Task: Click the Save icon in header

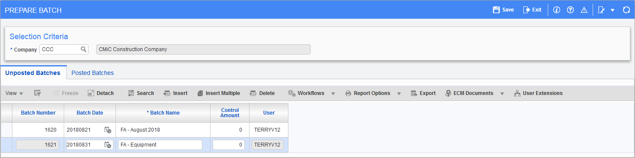Action: click(496, 10)
